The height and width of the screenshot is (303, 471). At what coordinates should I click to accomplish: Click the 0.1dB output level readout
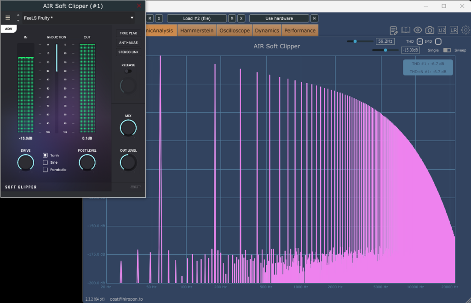[87, 138]
